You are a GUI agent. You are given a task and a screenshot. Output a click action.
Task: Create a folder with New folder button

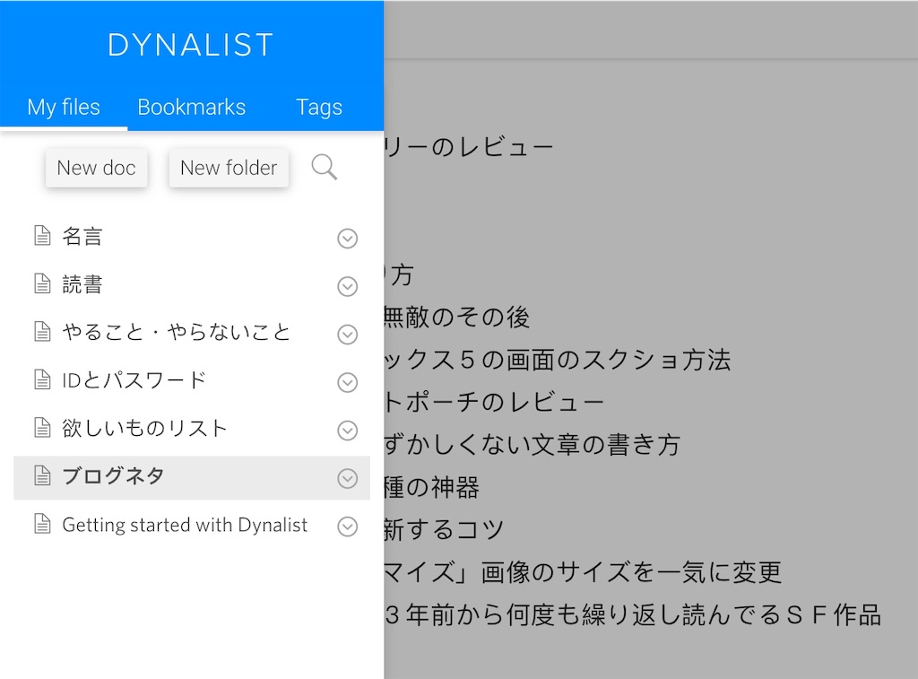(x=229, y=168)
